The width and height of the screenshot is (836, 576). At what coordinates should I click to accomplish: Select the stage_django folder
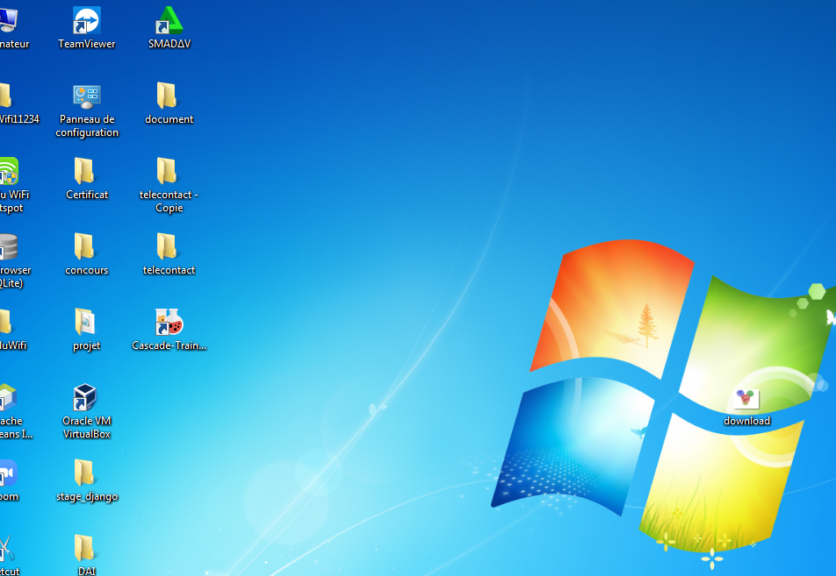85,473
